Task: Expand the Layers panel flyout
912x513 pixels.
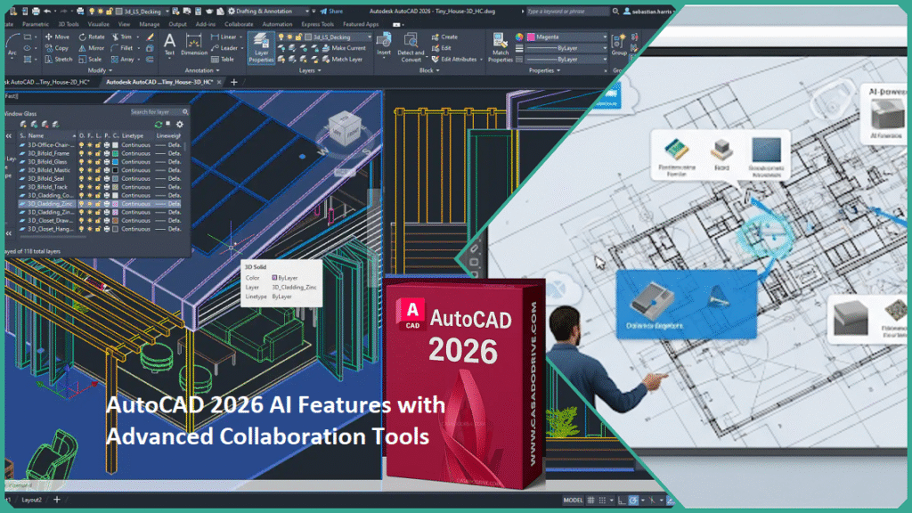Action: [x=310, y=70]
